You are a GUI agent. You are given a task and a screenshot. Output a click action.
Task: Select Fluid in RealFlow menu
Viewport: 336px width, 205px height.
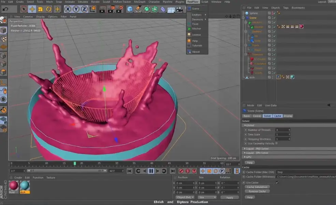pos(195,24)
